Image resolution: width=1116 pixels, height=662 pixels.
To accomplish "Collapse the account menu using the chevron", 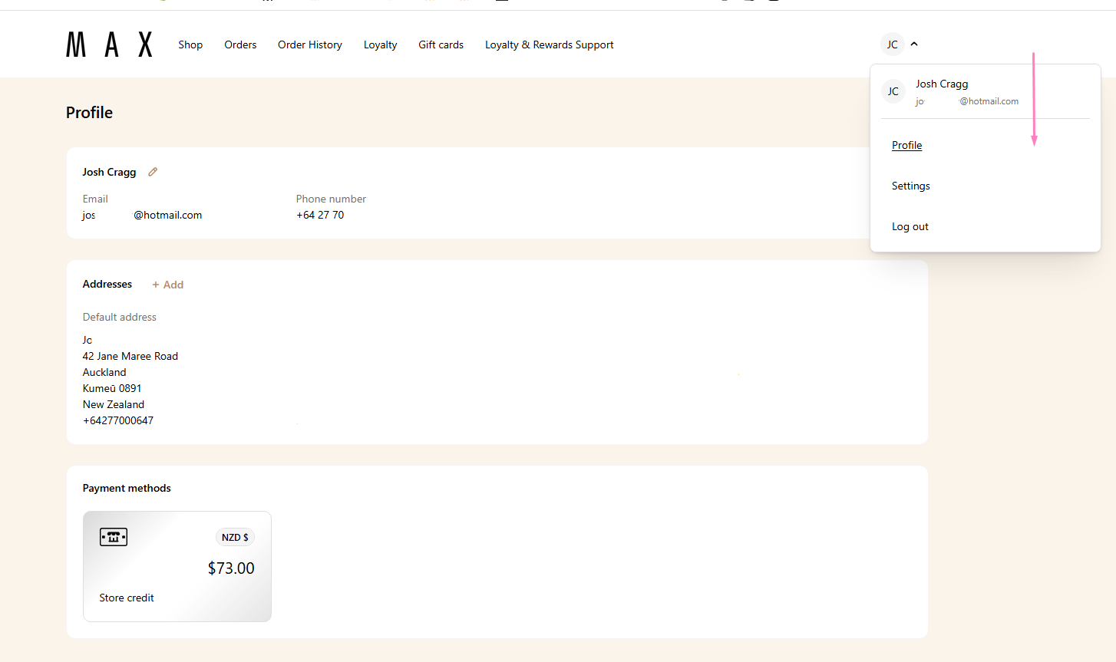I will 914,44.
